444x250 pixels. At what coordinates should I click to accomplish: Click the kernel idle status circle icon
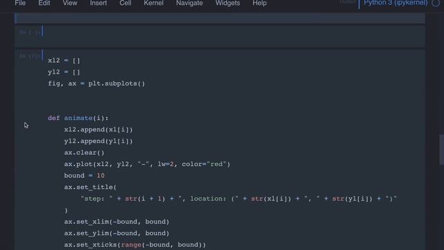436,3
